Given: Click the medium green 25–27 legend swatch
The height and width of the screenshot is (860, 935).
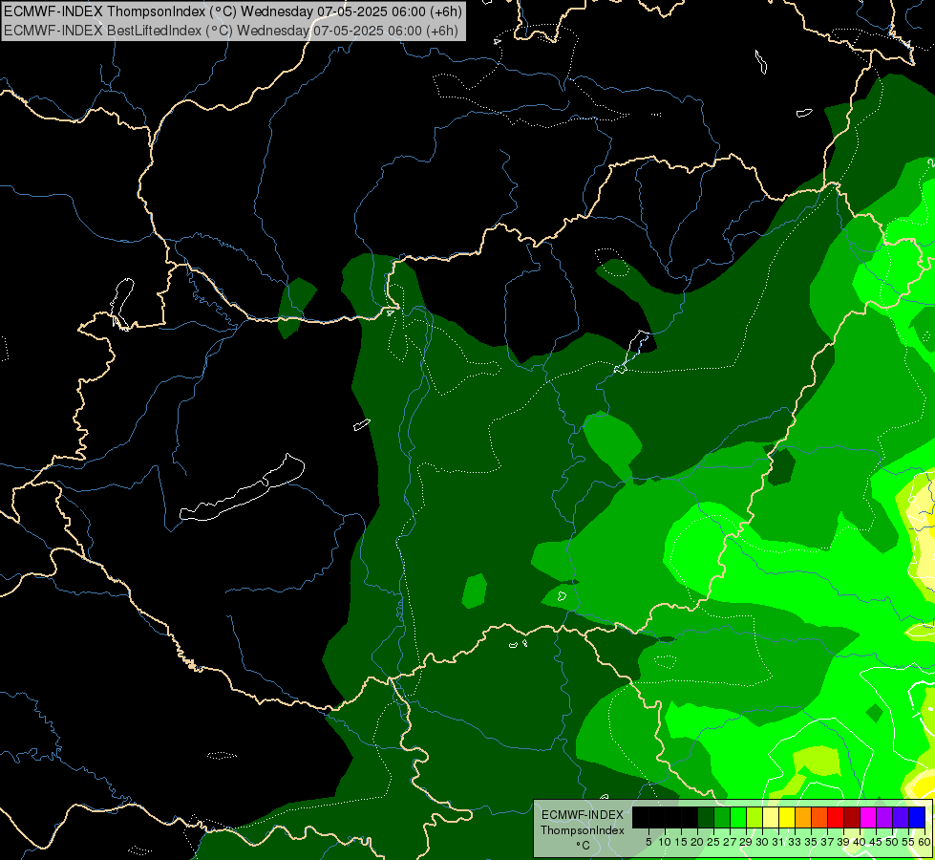Looking at the screenshot, I should (x=722, y=817).
